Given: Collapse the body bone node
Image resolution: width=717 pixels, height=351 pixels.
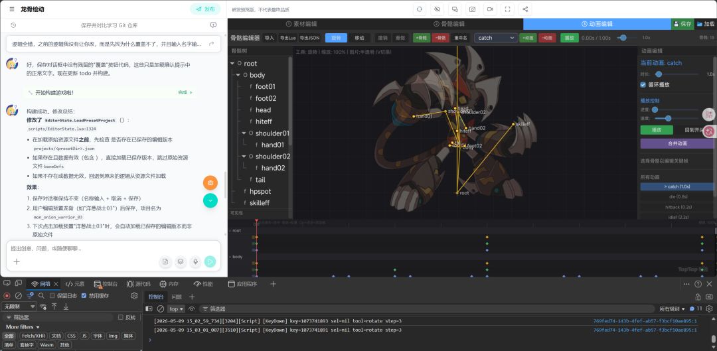Looking at the screenshot, I should pos(238,75).
